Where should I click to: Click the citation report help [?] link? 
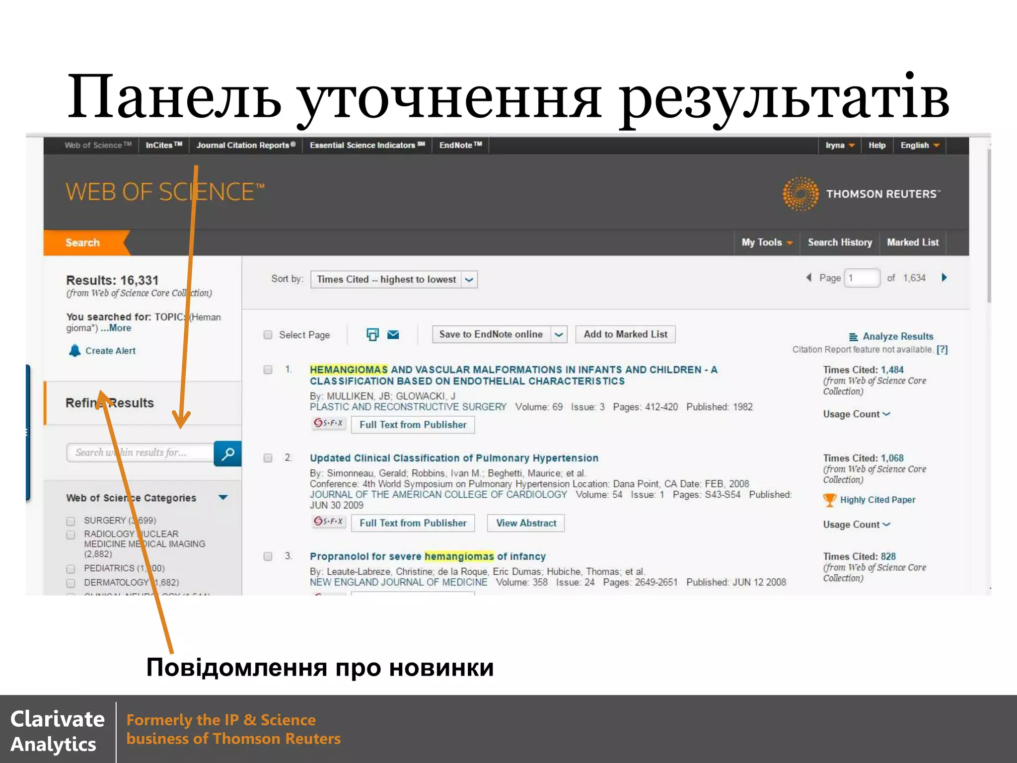pos(942,350)
